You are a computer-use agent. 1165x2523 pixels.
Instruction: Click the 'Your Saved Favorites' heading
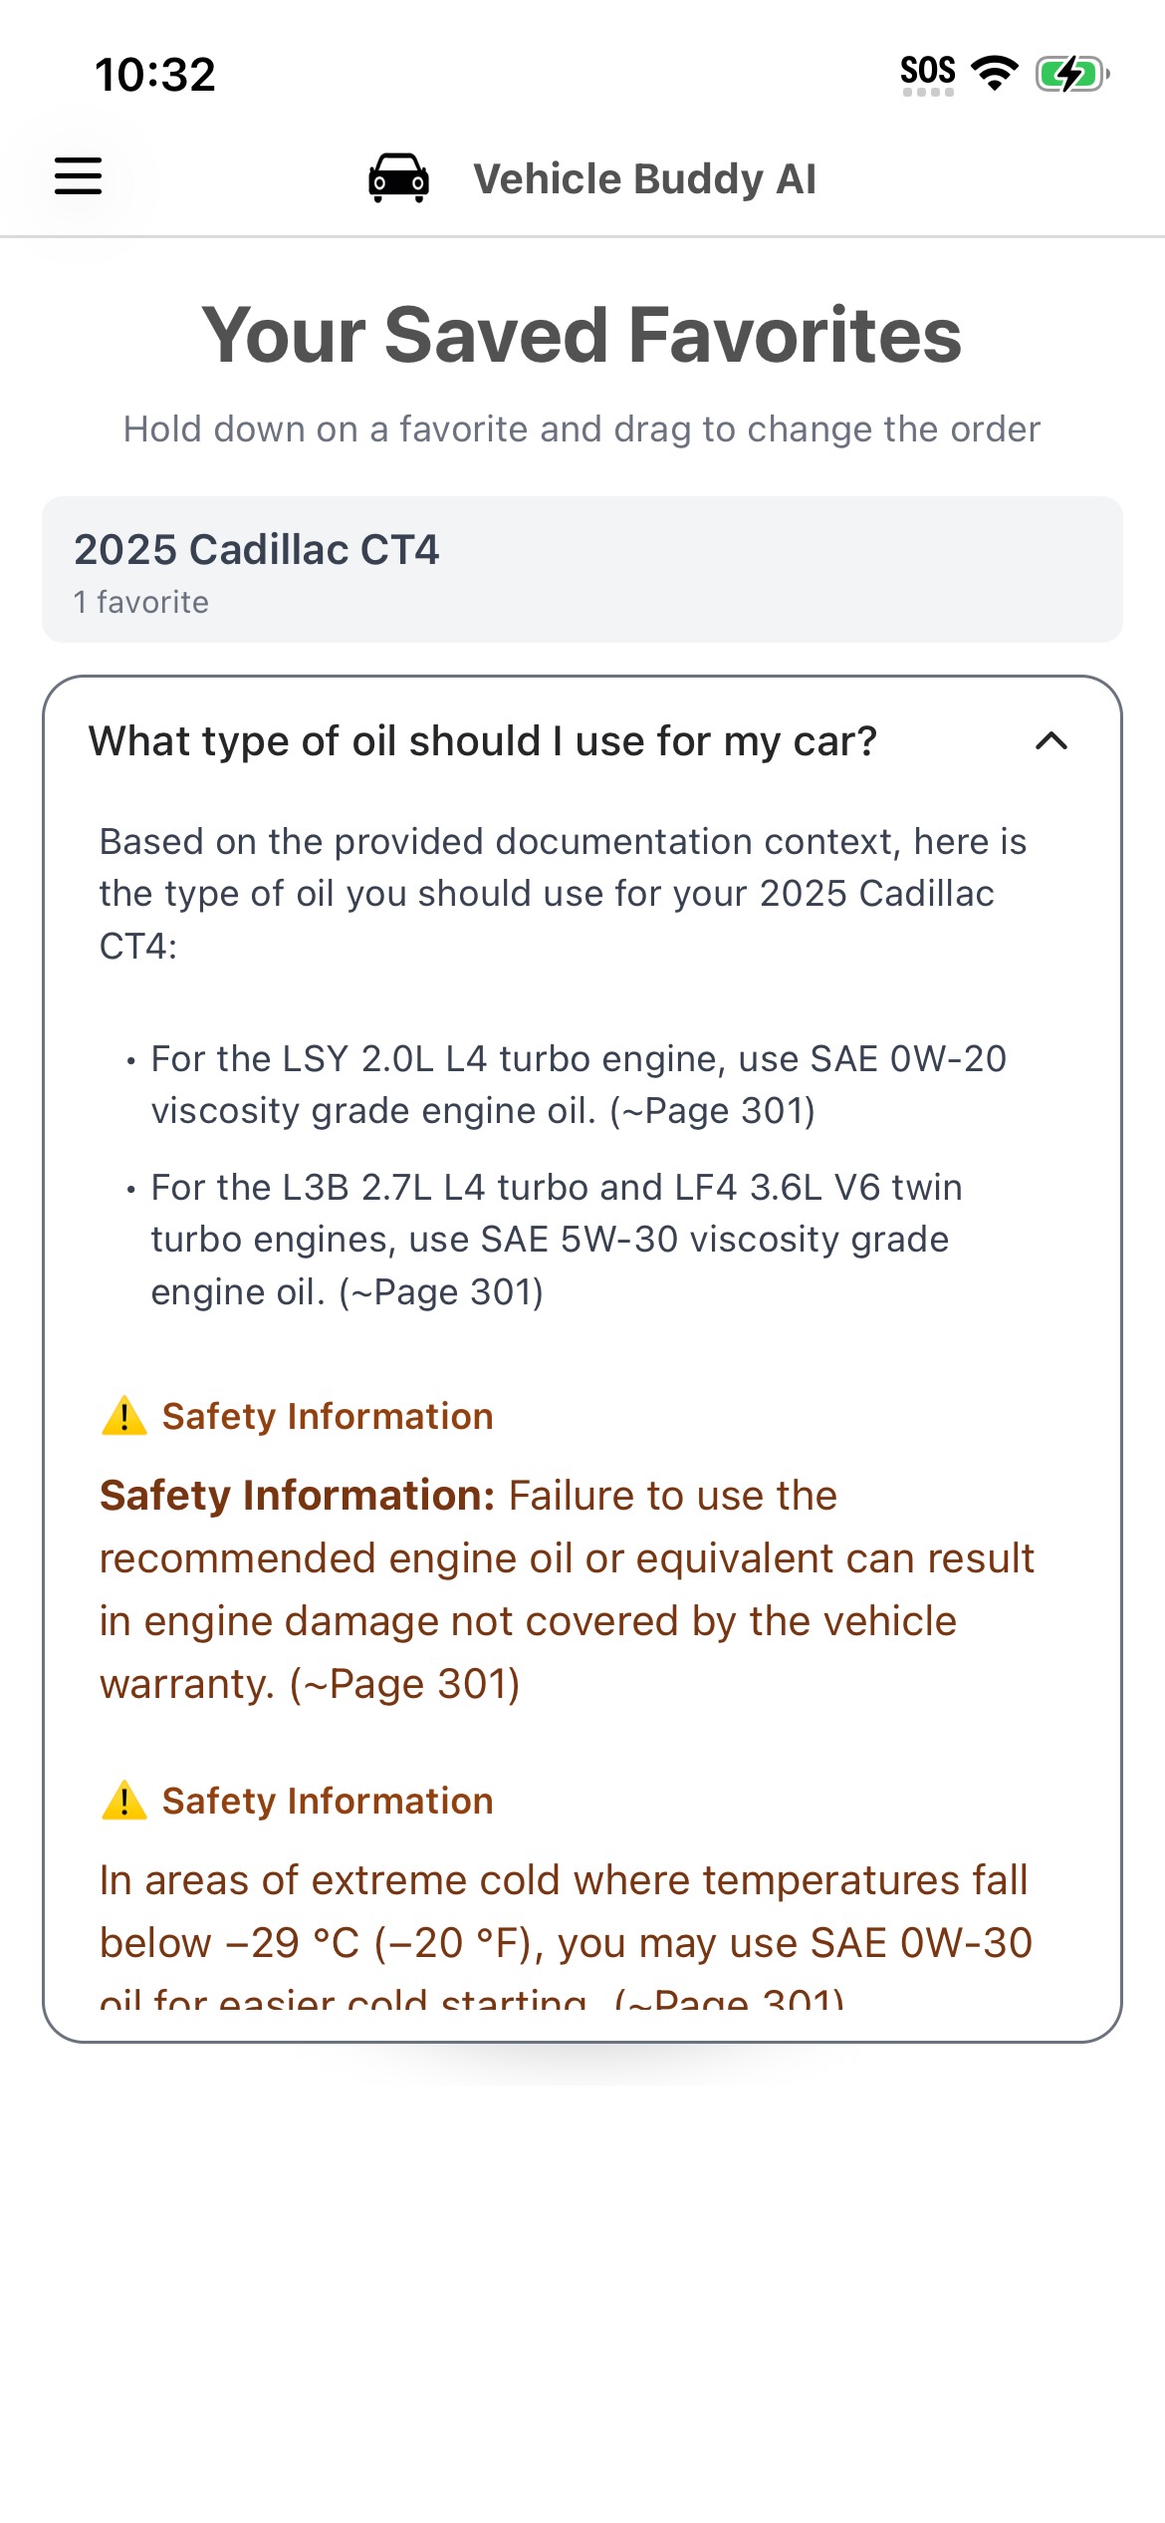(582, 335)
